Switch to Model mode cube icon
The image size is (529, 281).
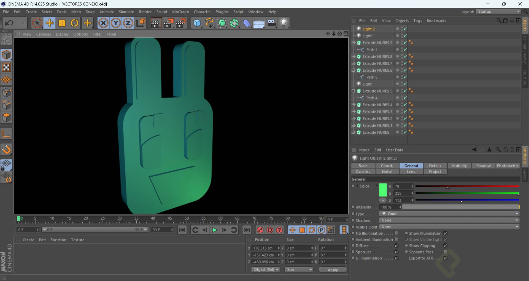click(6, 55)
